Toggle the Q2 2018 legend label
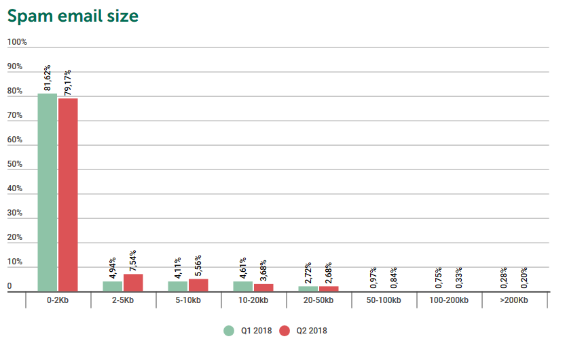The image size is (565, 343). pos(312,331)
